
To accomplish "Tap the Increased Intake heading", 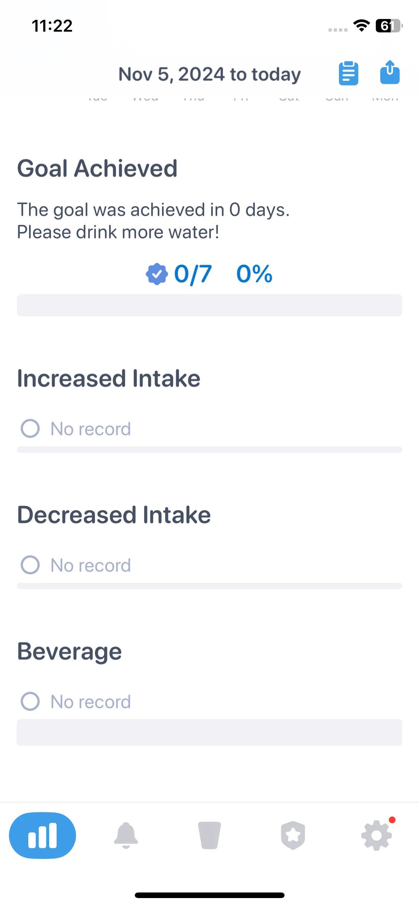I will pyautogui.click(x=109, y=378).
